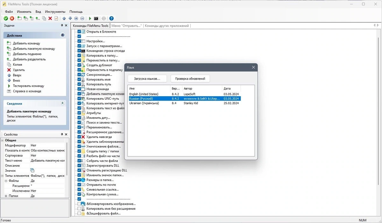The image size is (382, 223).
Task: Click the copy pages toolbar icon
Action: click(44, 18)
